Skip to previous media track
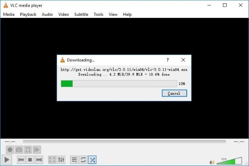Image resolution: width=249 pixels, height=166 pixels. [x=21, y=160]
